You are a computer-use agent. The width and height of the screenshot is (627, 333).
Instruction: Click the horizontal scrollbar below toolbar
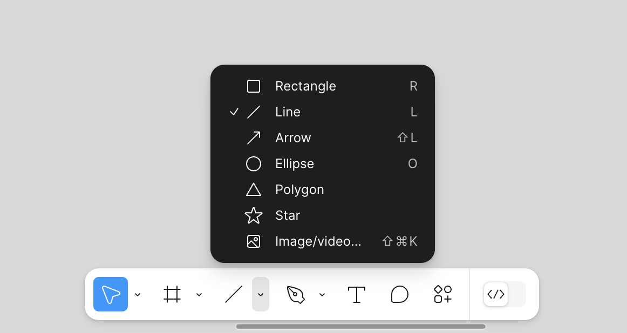click(x=360, y=327)
